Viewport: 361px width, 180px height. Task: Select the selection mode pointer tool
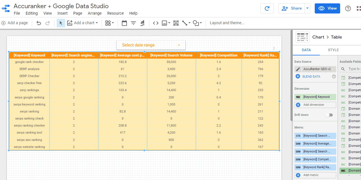pos(61,23)
